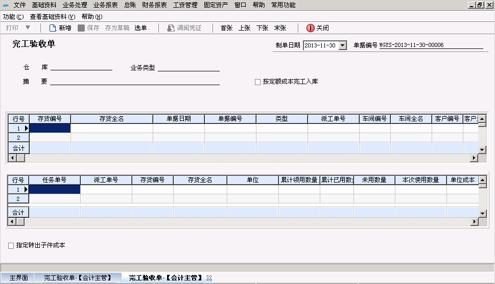Click the 摘要 summary input field
Viewport: 495px width, 284px height.
coord(135,81)
